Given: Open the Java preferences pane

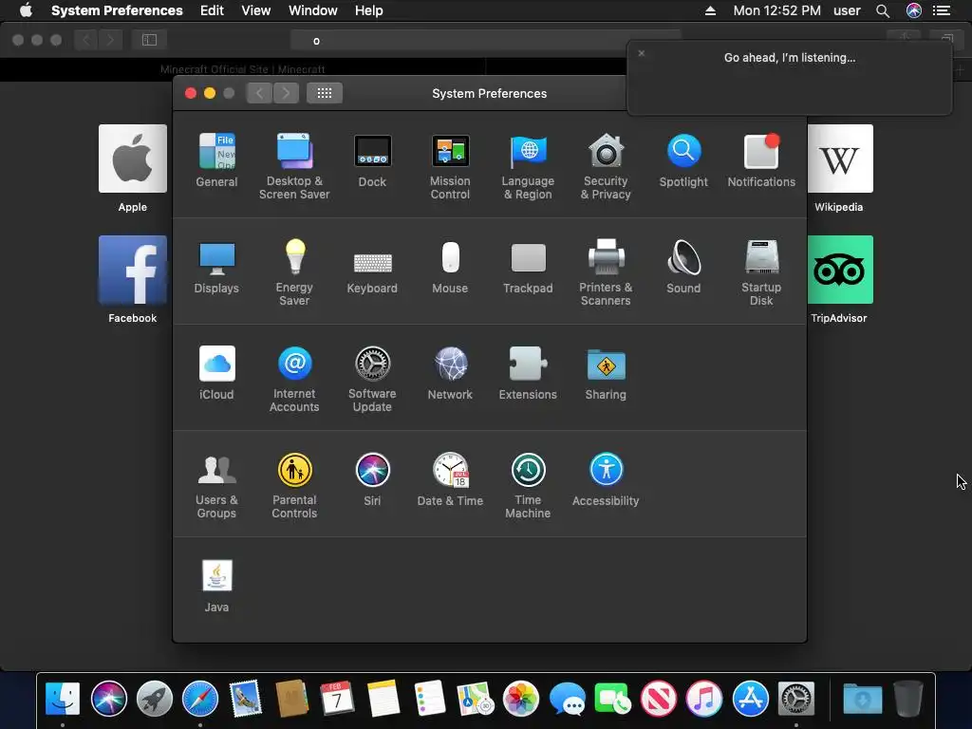Looking at the screenshot, I should [216, 586].
